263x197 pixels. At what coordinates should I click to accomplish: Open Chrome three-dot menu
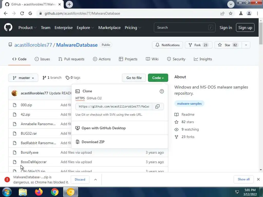(x=257, y=13)
